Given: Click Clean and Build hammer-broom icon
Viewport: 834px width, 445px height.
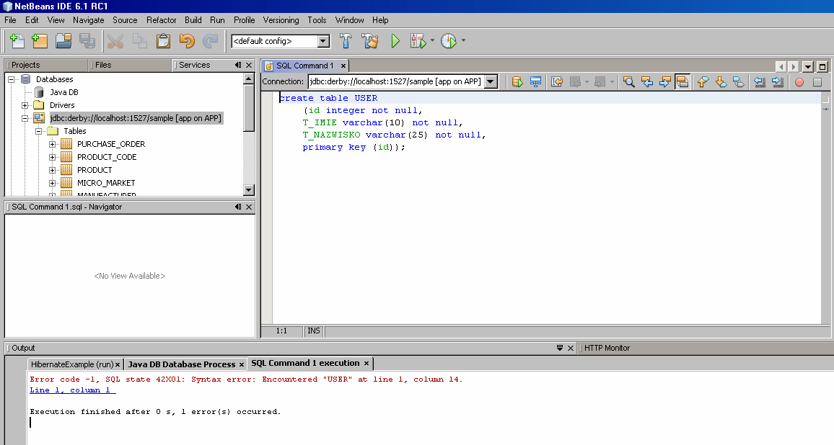Looking at the screenshot, I should click(369, 41).
